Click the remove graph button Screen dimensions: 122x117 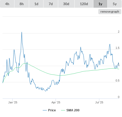pyautogui.click(x=110, y=12)
